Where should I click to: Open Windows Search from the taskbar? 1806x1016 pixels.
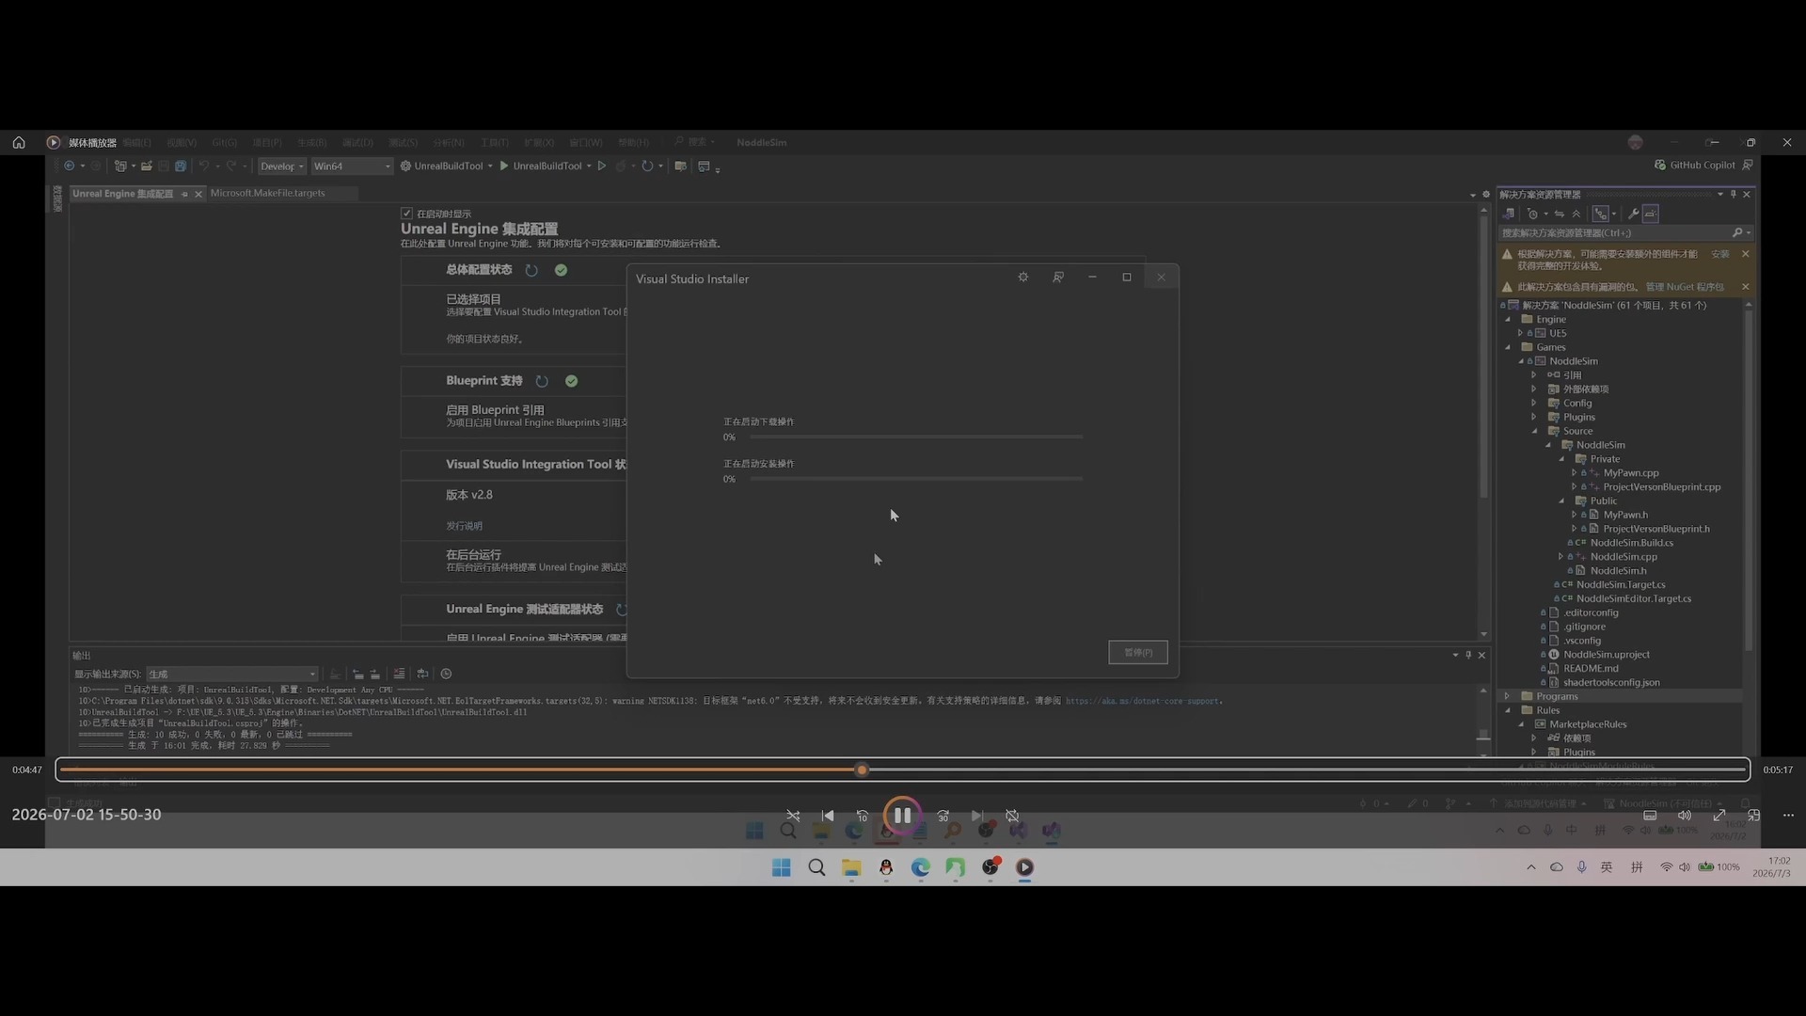pos(816,867)
